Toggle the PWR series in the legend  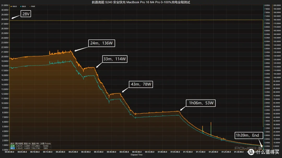[32, 6]
